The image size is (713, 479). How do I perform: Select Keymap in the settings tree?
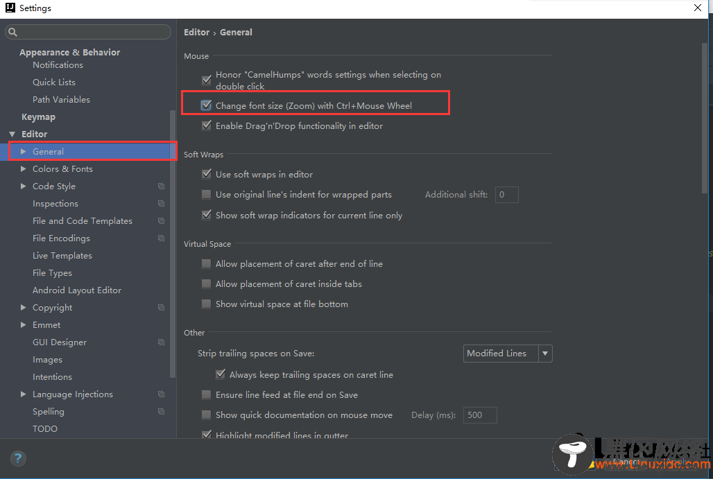click(38, 116)
